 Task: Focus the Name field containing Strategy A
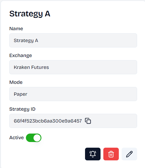73,40
